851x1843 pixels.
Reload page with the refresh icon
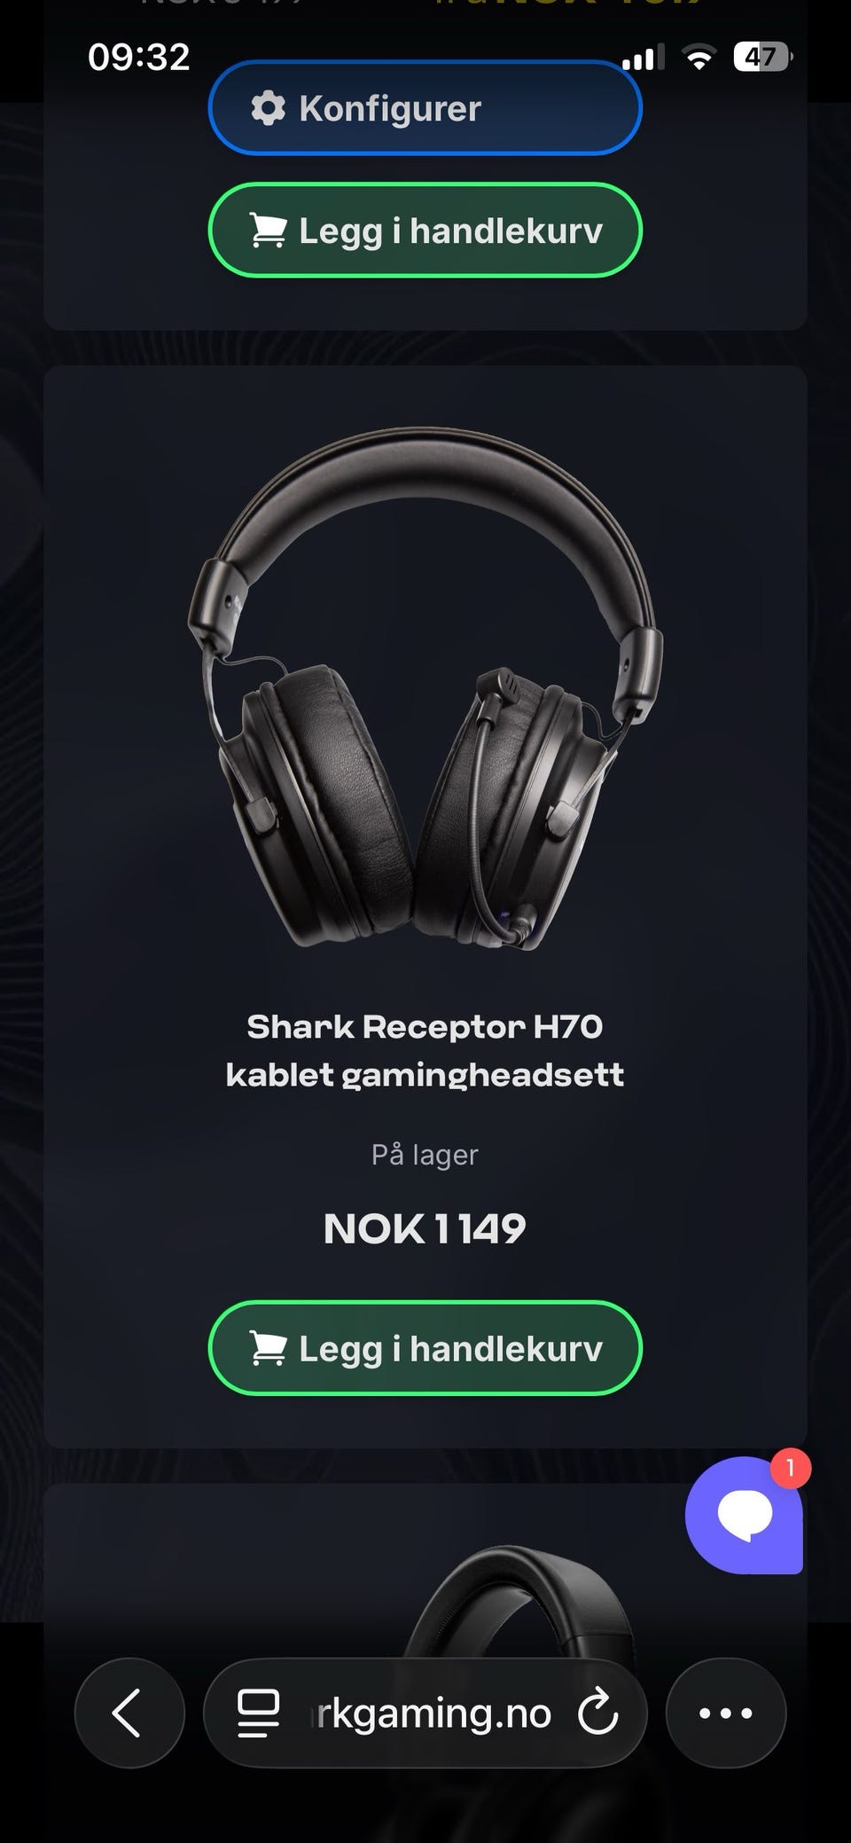[x=597, y=1713]
